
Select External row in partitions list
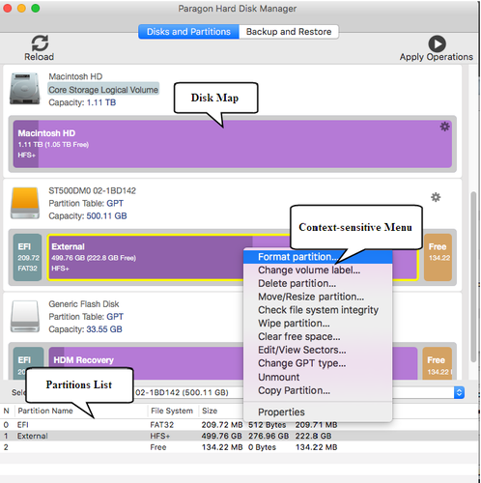[239, 436]
